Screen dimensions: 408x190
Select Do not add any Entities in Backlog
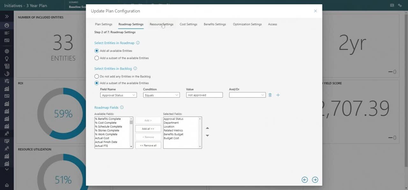point(97,77)
